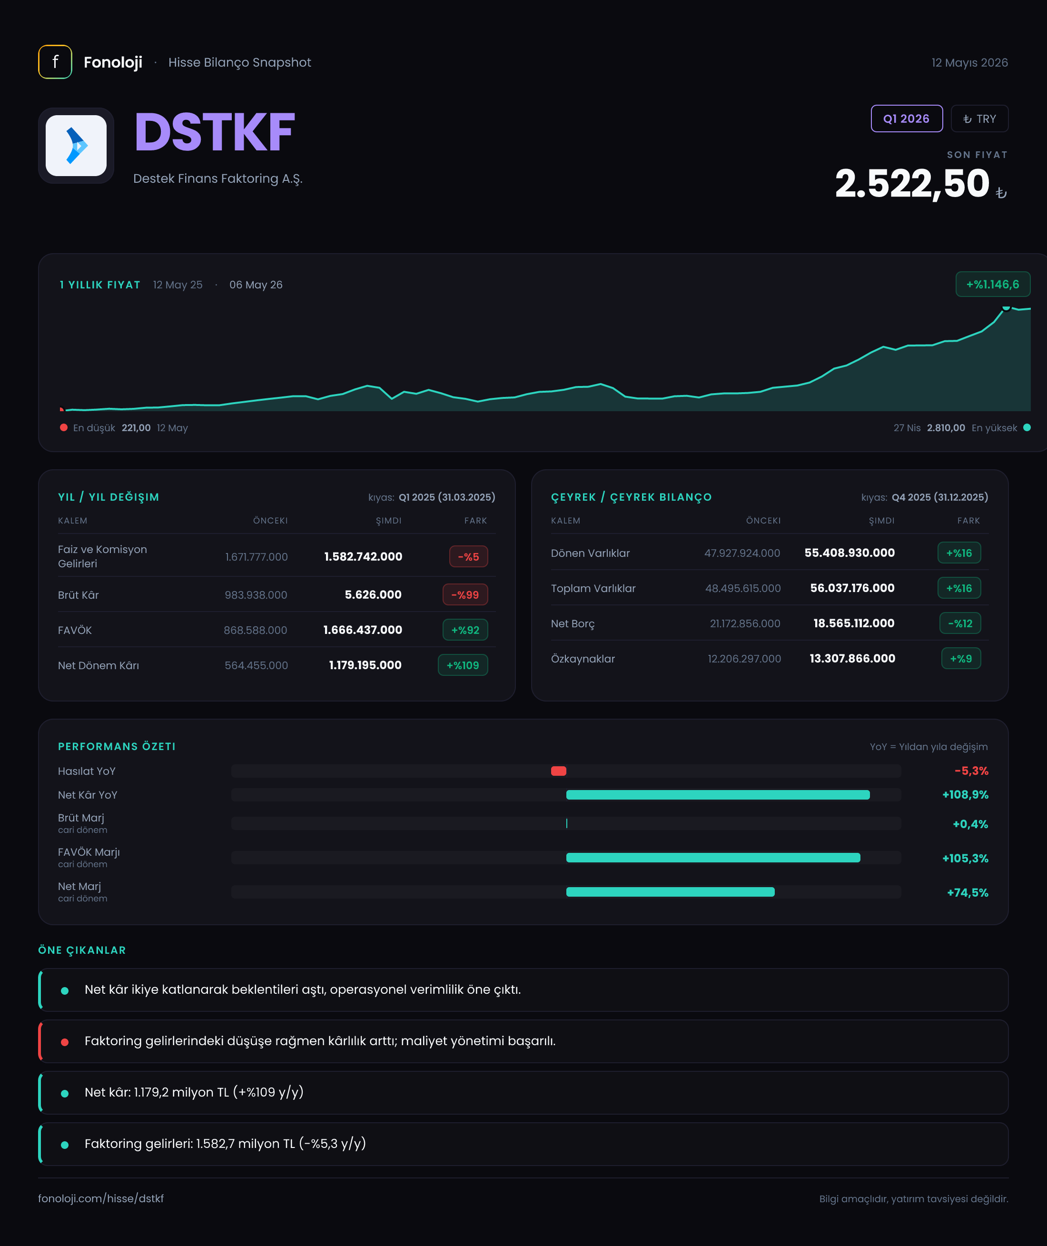Click the red bullet of Faktoring gelirlerindeki highlight
The height and width of the screenshot is (1246, 1047).
pyautogui.click(x=65, y=1042)
